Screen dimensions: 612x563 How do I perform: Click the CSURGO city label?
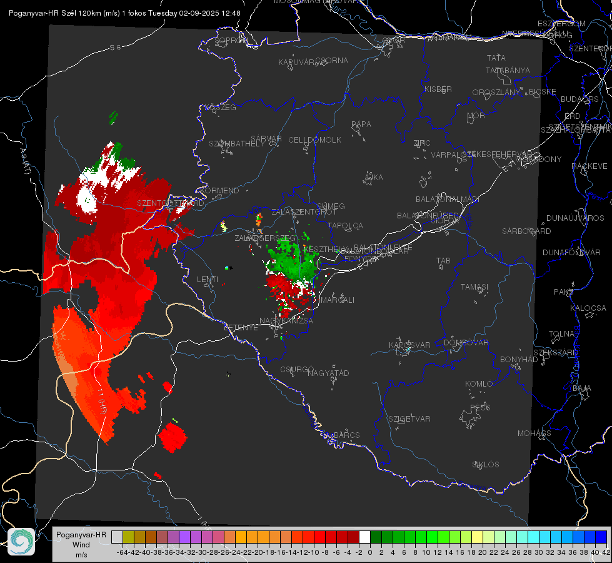pos(297,370)
